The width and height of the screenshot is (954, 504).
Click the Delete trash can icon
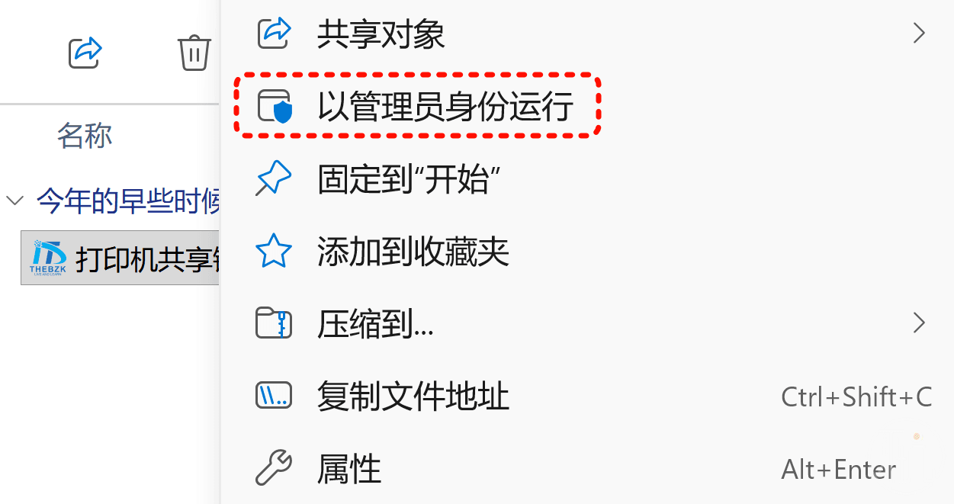point(194,53)
